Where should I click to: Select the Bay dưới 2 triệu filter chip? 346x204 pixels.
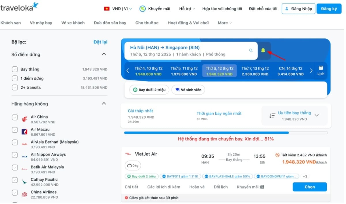pos(149,90)
